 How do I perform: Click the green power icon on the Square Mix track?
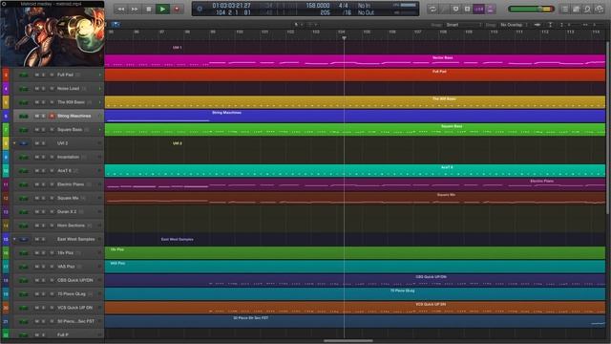[23, 198]
